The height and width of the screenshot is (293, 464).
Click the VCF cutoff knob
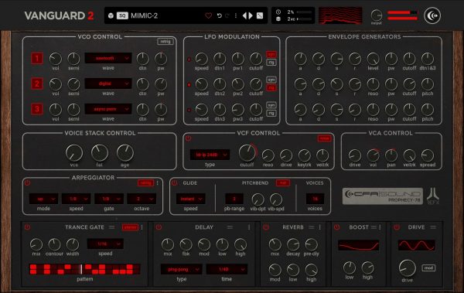click(247, 153)
